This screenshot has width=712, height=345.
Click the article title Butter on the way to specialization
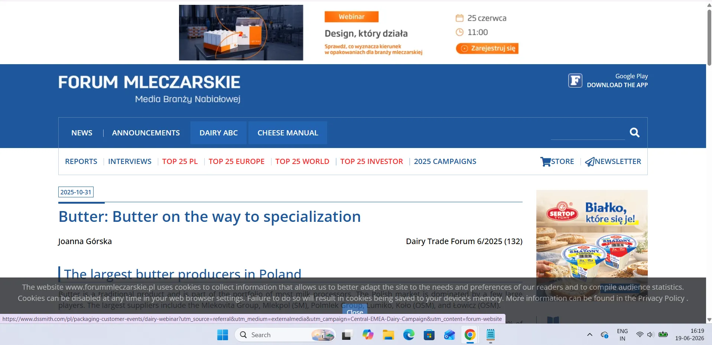click(x=209, y=217)
